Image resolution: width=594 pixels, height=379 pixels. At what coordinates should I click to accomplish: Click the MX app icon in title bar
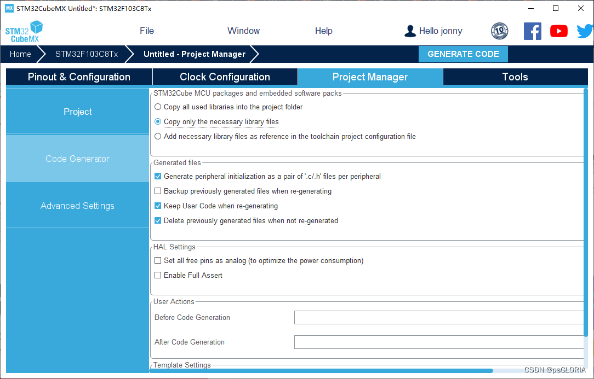[x=9, y=8]
